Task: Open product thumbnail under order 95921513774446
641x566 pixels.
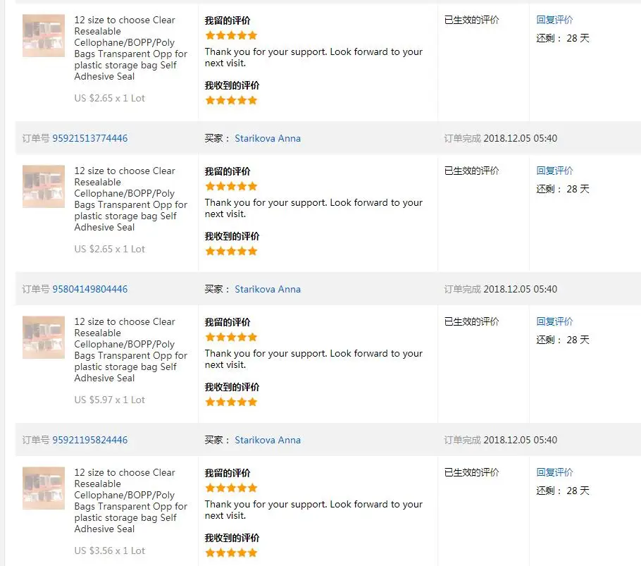Action: click(44, 187)
